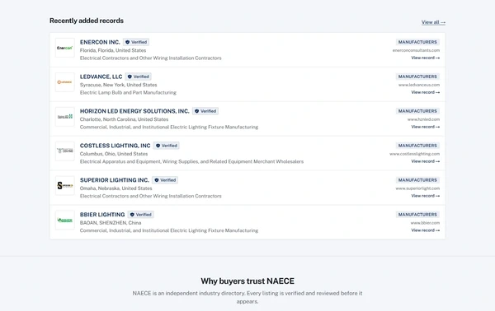Screen dimensions: 495x311
Task: Click 'NAECE is an independent industry directory' paragraph
Action: (x=247, y=297)
